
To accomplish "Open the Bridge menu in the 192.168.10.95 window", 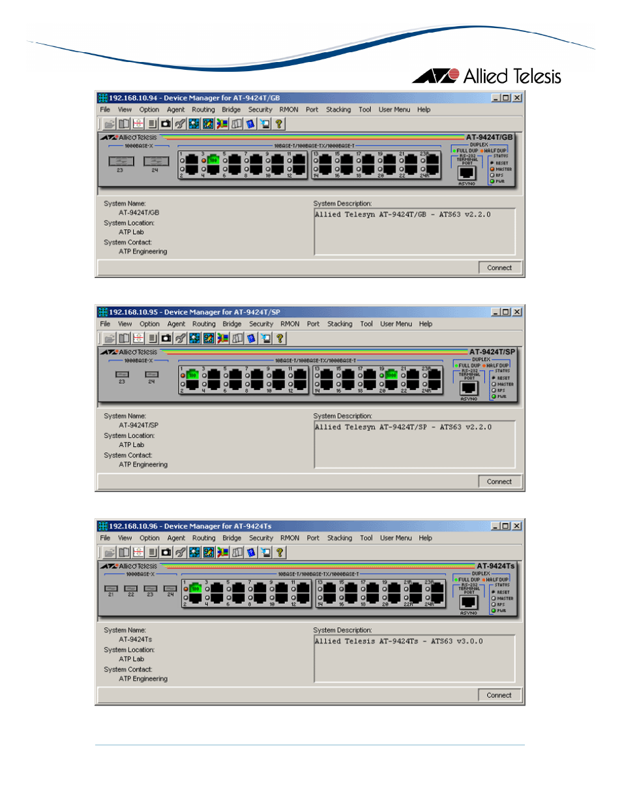I will (x=232, y=324).
